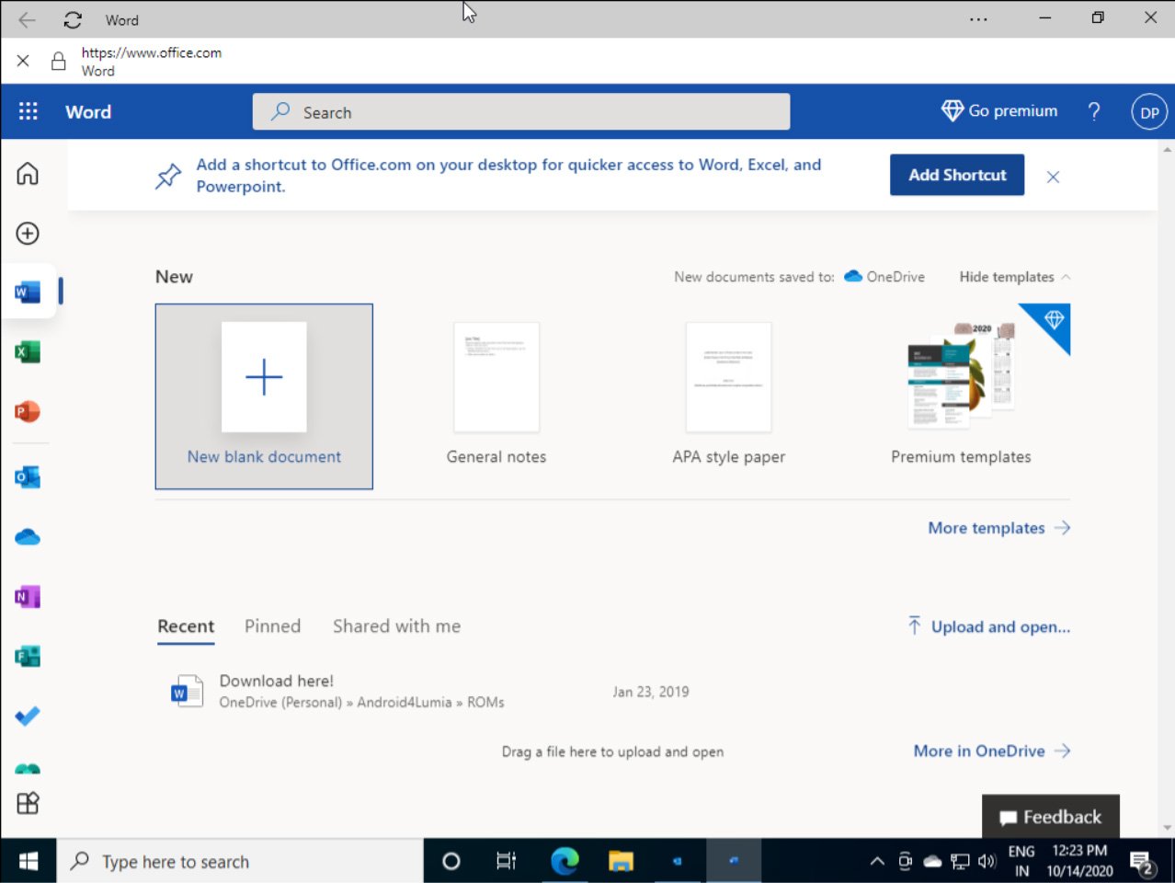Click the page scrollbar down arrow
The height and width of the screenshot is (883, 1175).
(1168, 828)
